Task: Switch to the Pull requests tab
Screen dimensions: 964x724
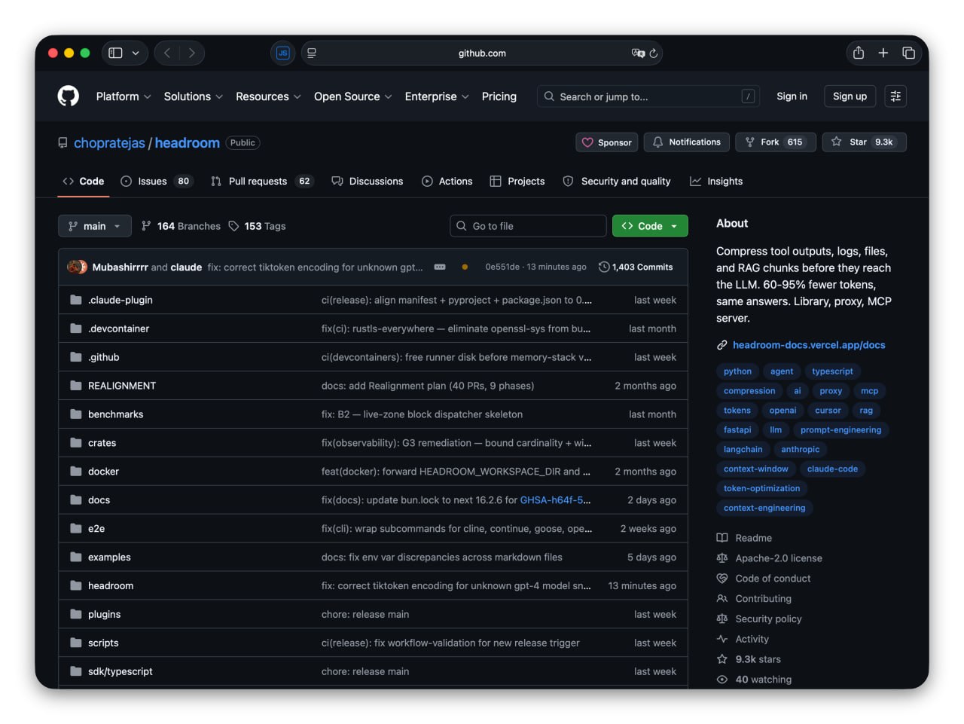Action: 261,181
